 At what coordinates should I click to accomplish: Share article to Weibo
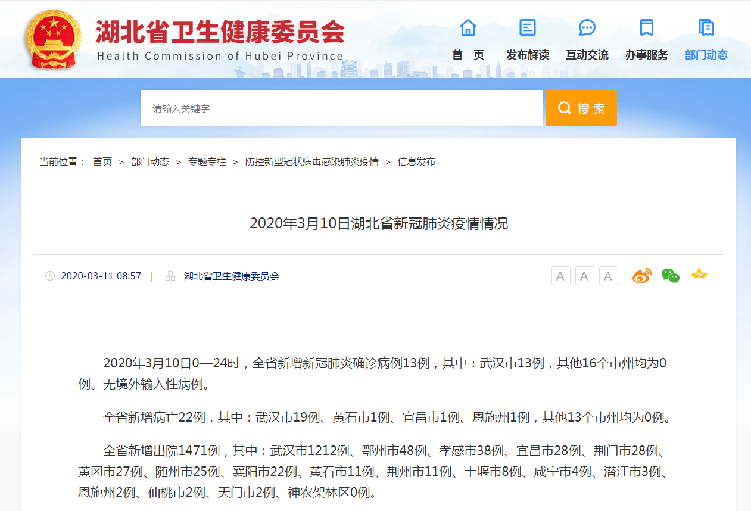[x=641, y=276]
